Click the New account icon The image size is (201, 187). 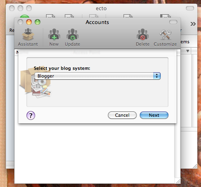point(54,37)
